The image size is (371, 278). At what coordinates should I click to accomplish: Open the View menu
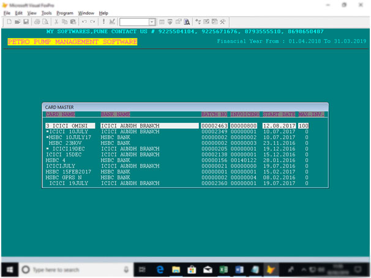click(32, 13)
